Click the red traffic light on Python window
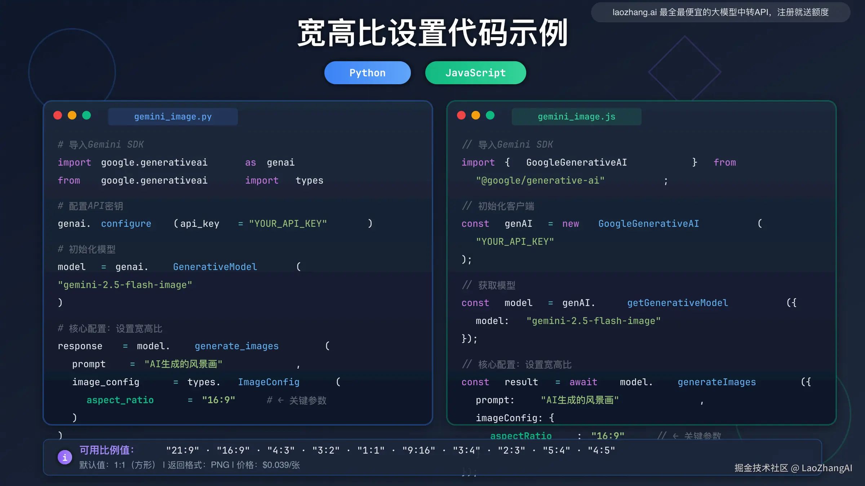865x486 pixels. [58, 115]
